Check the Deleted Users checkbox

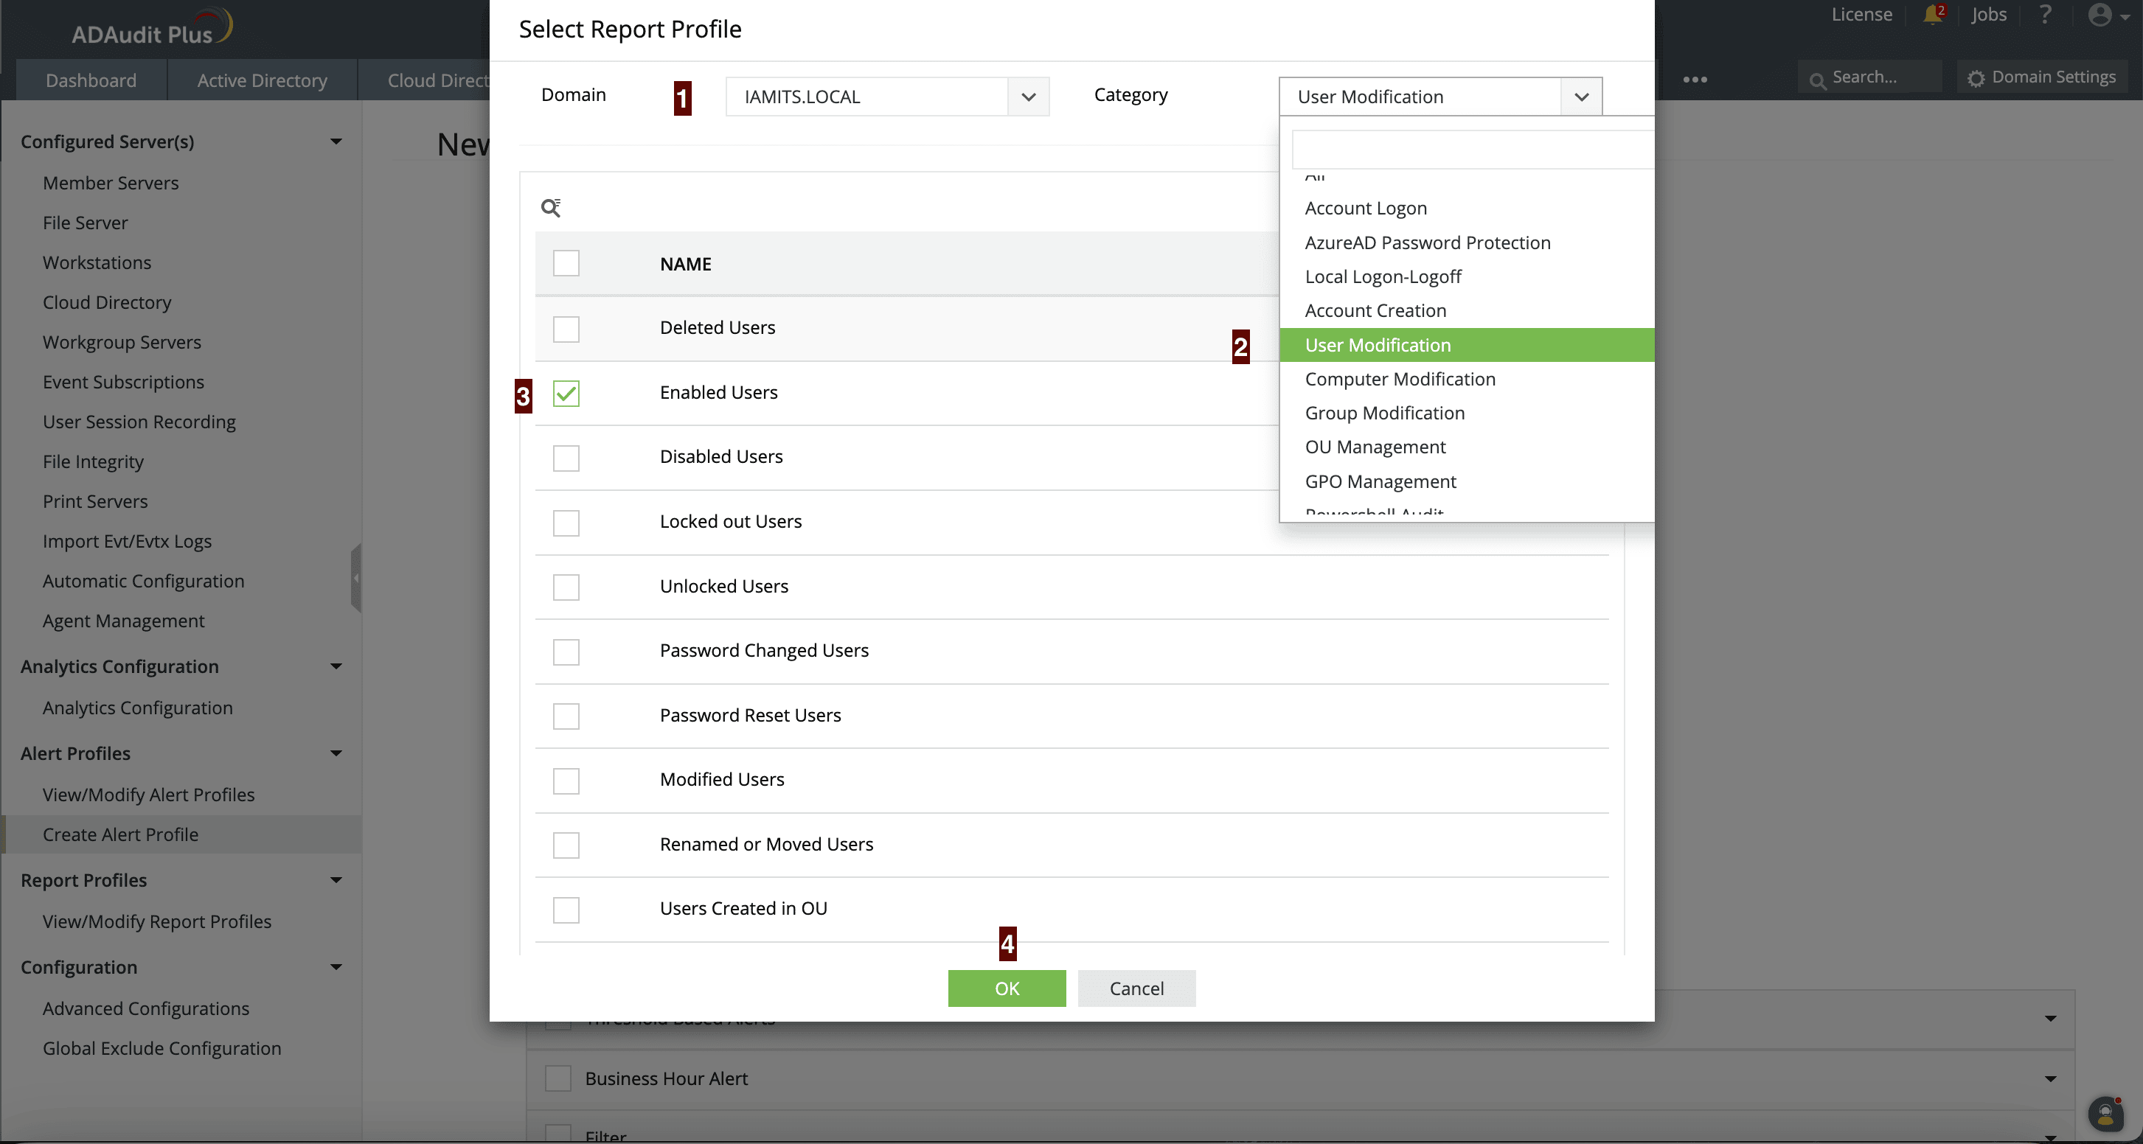tap(566, 329)
